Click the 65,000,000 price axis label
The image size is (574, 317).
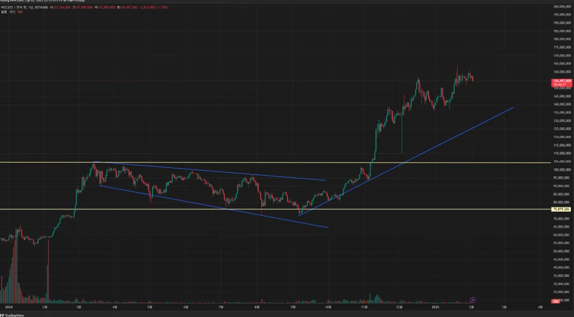[x=562, y=227]
